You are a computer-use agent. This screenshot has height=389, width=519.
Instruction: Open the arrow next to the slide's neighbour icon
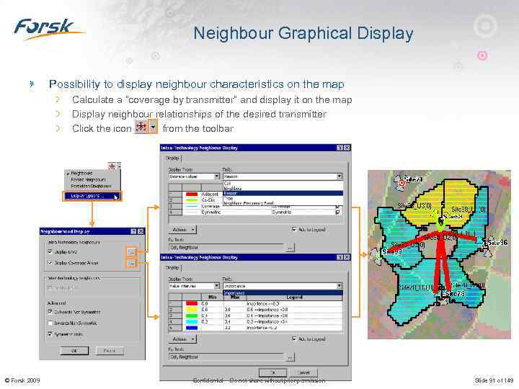[x=154, y=126]
